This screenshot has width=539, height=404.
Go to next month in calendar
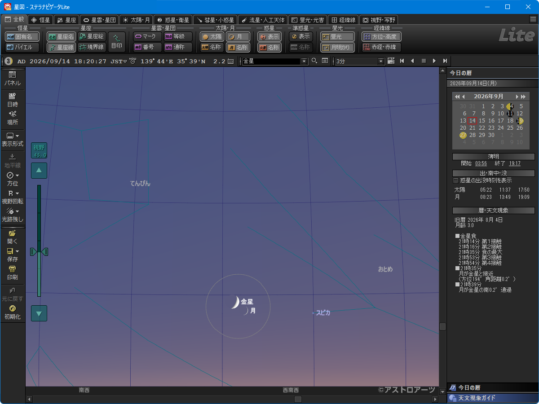(517, 97)
